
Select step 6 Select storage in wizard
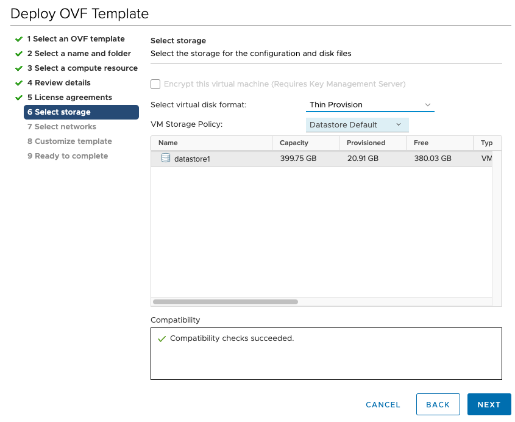point(81,112)
